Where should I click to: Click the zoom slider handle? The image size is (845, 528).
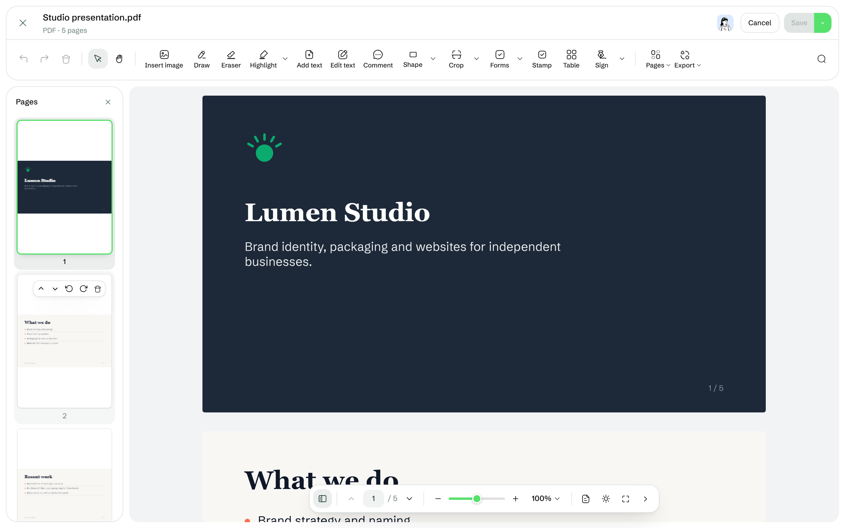point(476,498)
